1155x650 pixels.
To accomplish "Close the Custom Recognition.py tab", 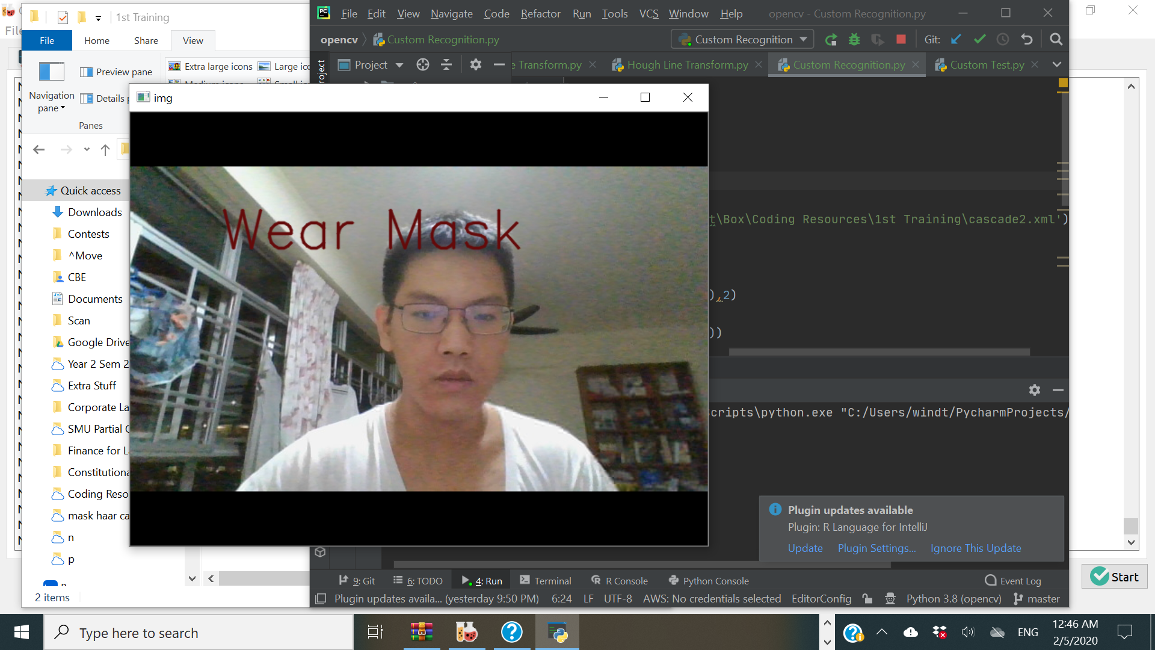I will pyautogui.click(x=915, y=64).
